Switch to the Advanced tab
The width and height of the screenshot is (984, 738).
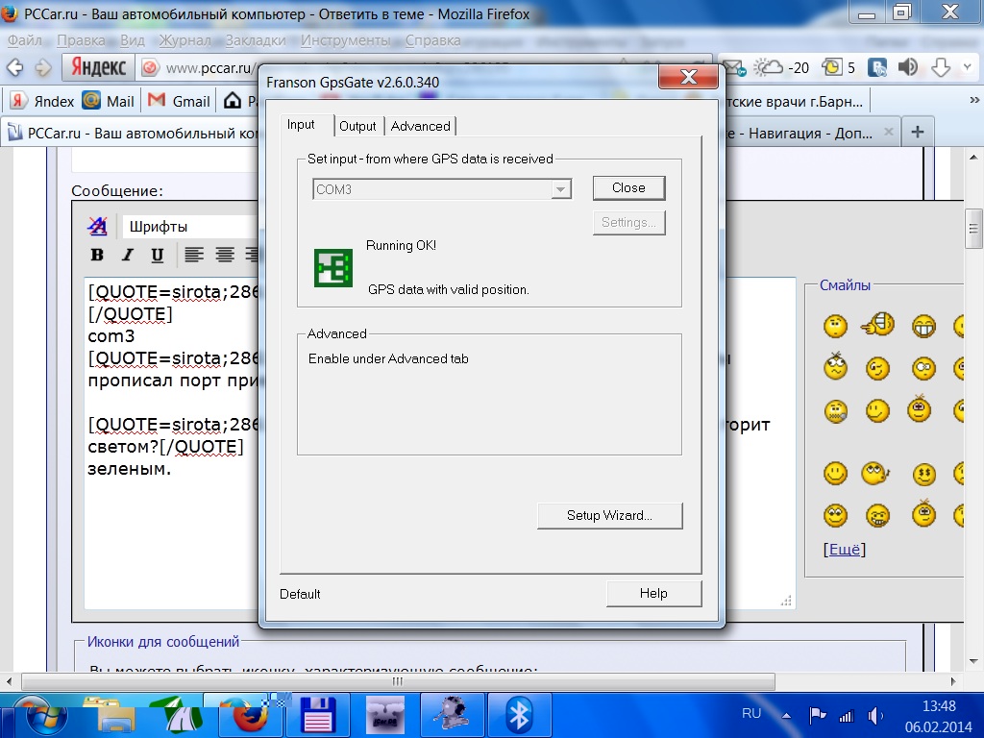420,126
